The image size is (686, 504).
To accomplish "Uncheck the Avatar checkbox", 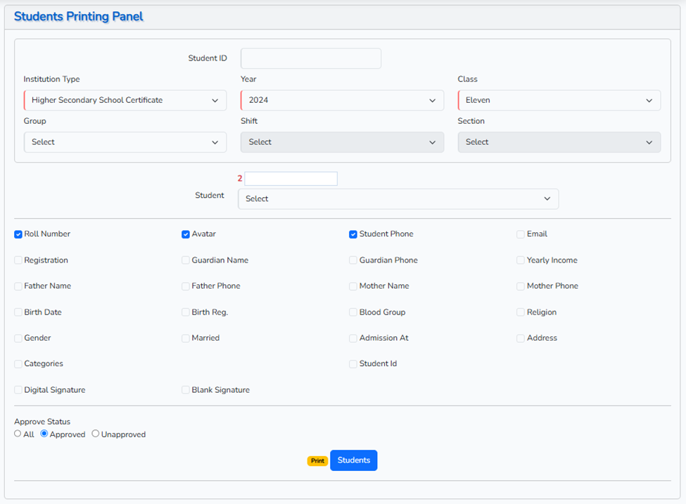I will coord(186,234).
